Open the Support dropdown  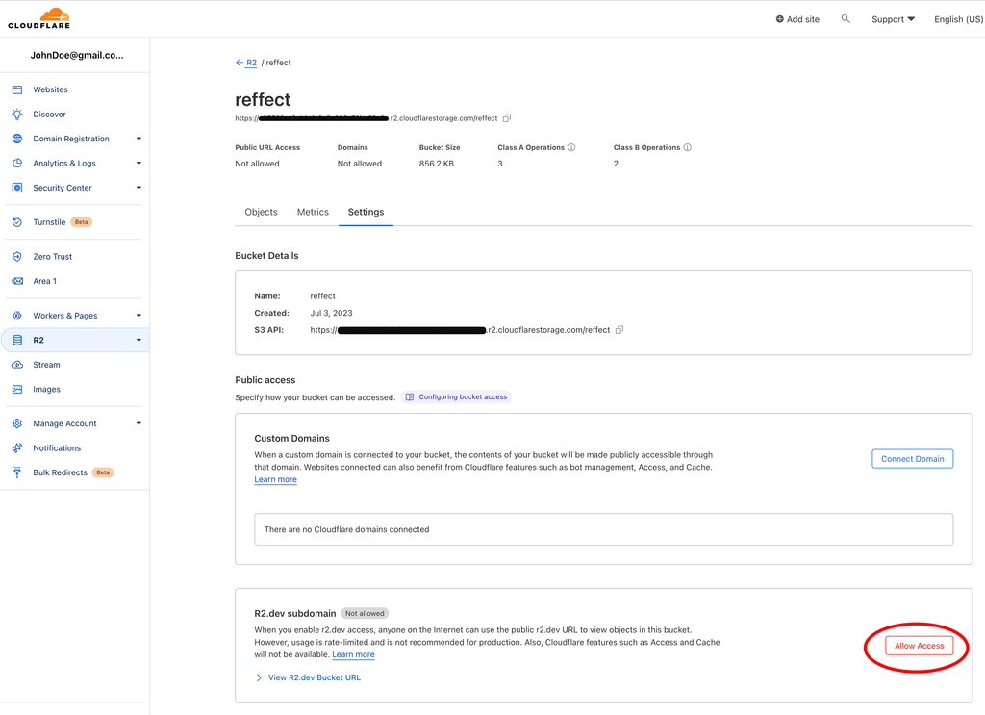tap(893, 19)
